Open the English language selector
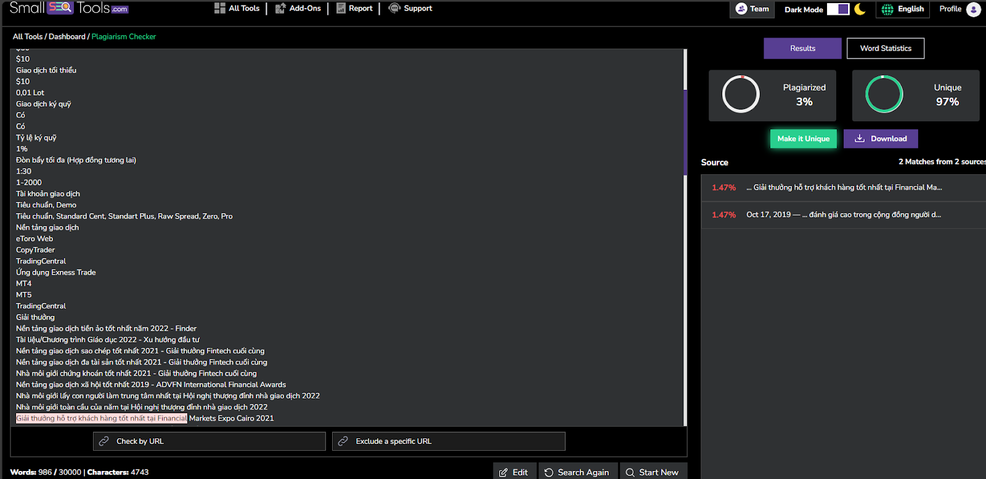This screenshot has width=986, height=479. coord(903,9)
